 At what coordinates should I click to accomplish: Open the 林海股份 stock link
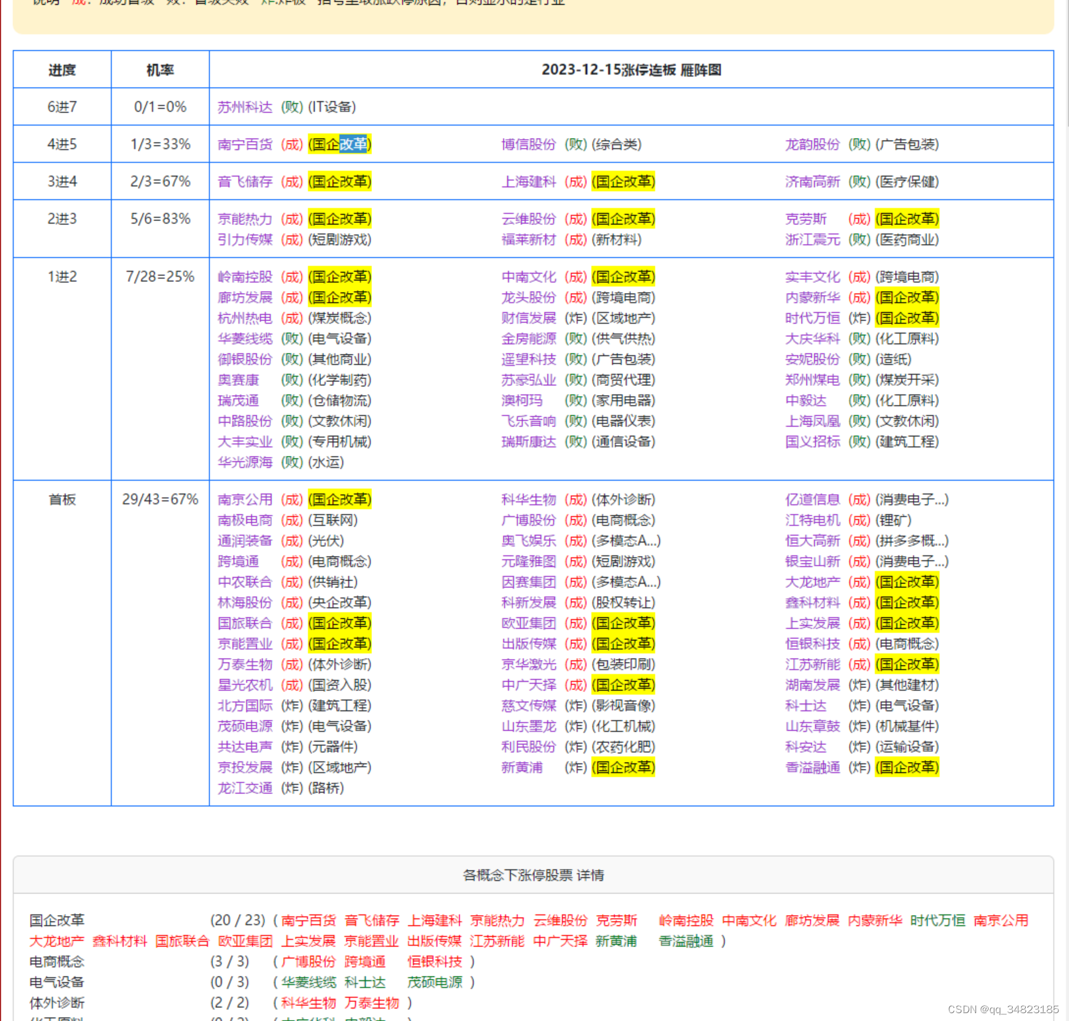(x=245, y=602)
